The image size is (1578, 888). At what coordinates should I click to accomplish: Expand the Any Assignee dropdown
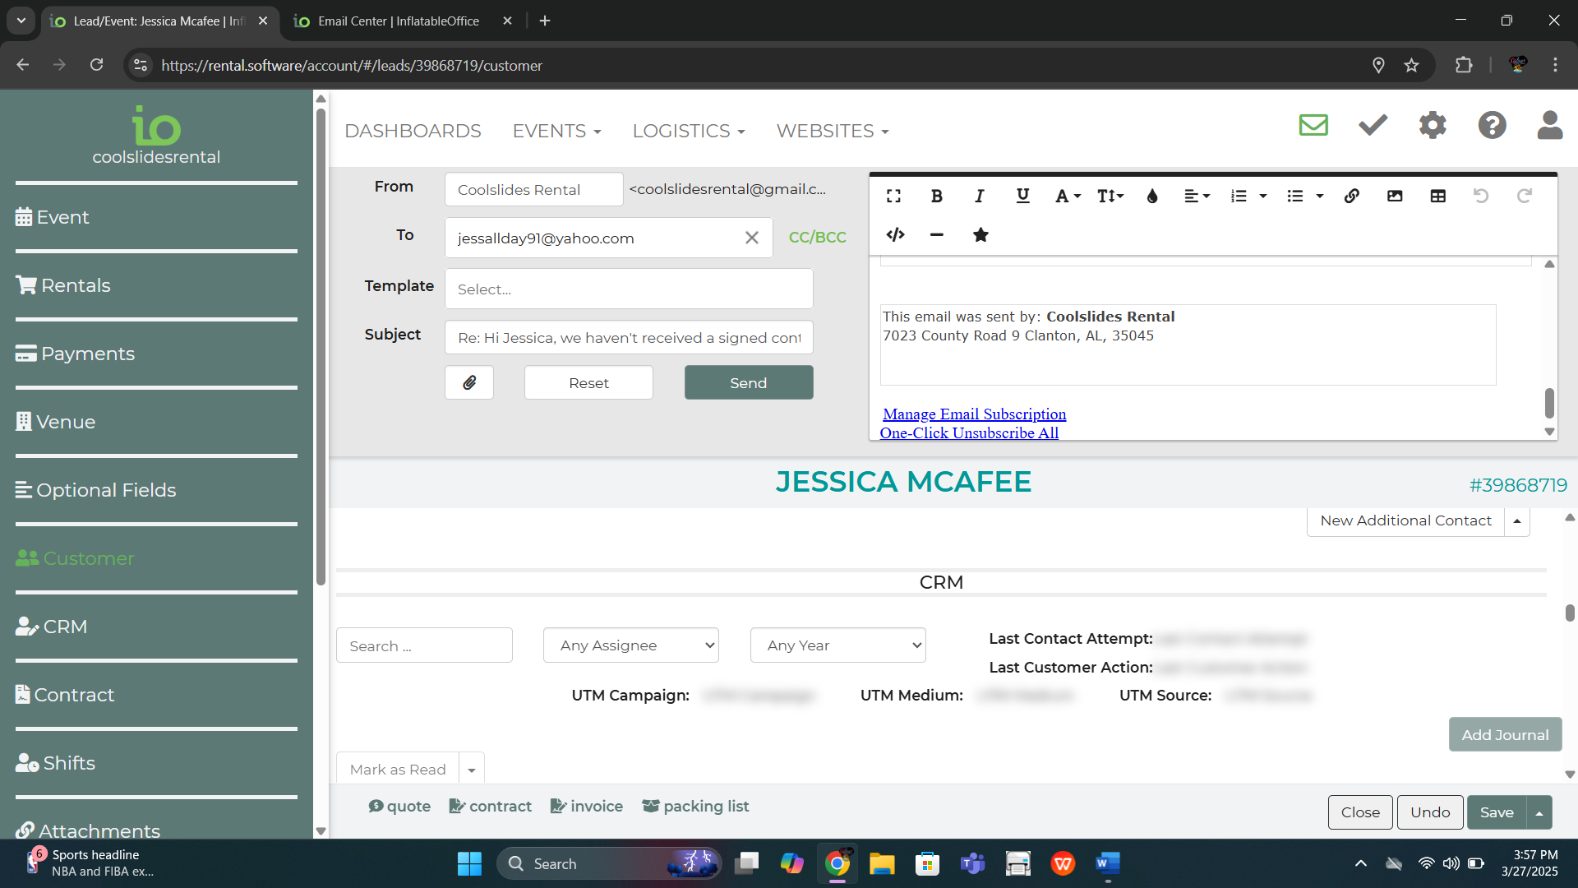(x=630, y=645)
